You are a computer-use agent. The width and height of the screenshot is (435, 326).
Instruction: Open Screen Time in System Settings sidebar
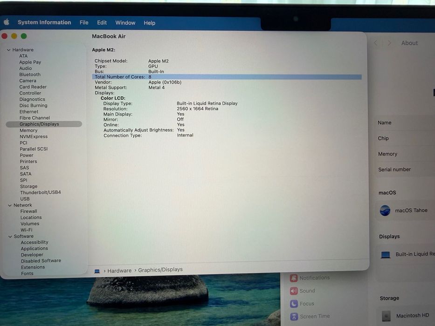310,316
